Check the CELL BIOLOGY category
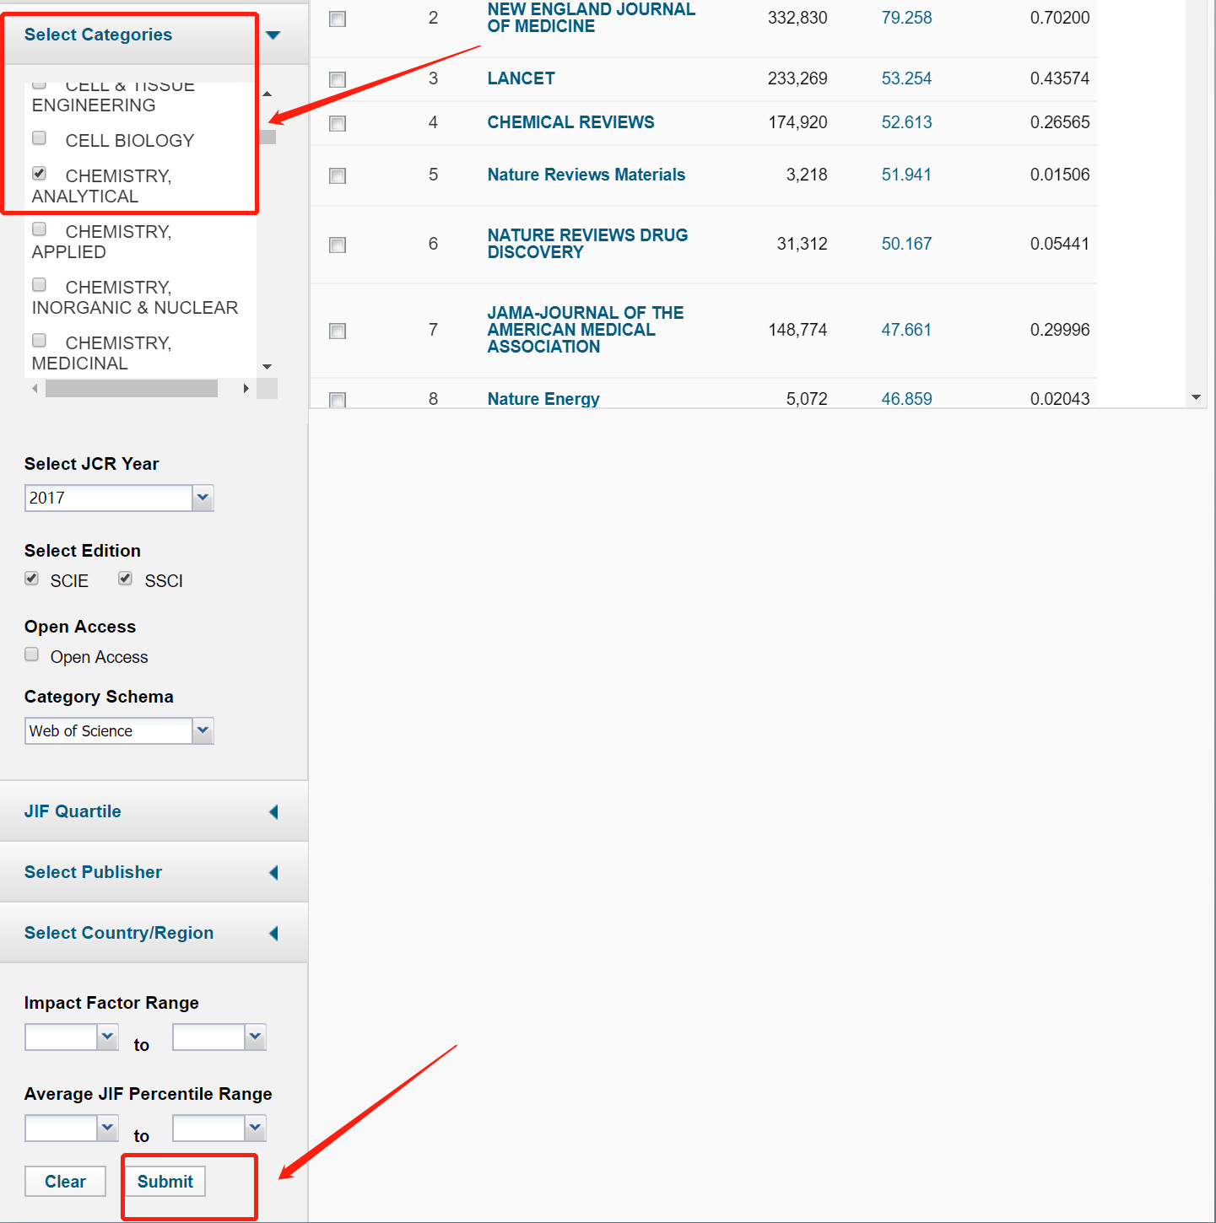Screen dimensions: 1216x1223 [x=39, y=138]
